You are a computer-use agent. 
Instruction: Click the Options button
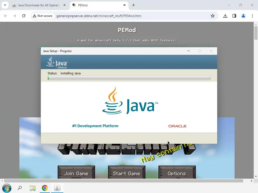[177, 172]
